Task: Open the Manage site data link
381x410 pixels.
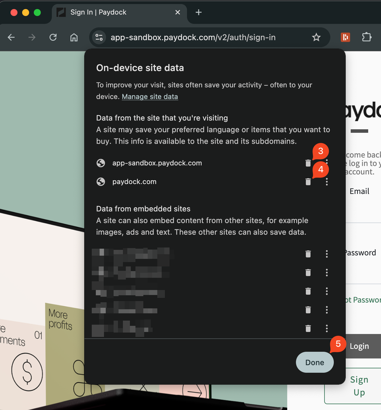Action: (150, 97)
